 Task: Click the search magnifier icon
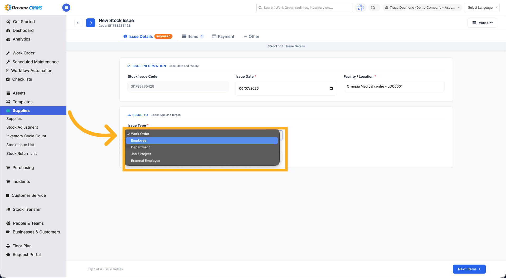260,8
